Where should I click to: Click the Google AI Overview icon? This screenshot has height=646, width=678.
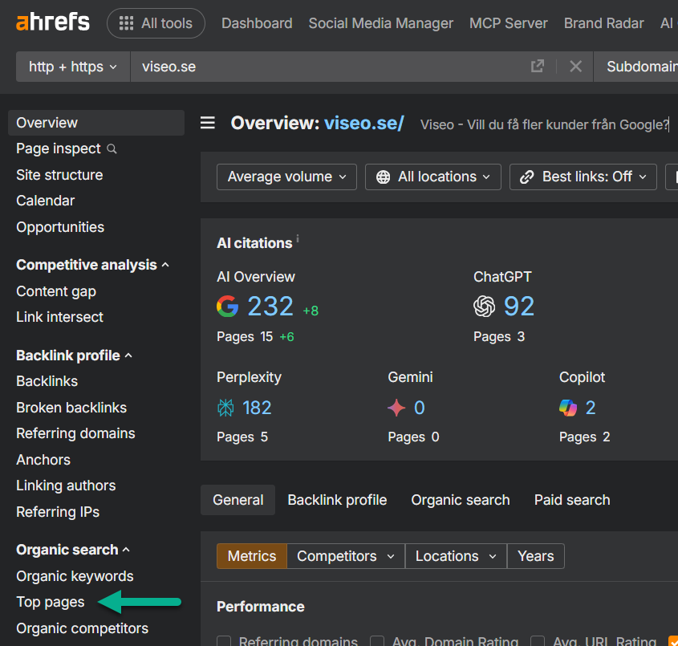[x=228, y=307]
